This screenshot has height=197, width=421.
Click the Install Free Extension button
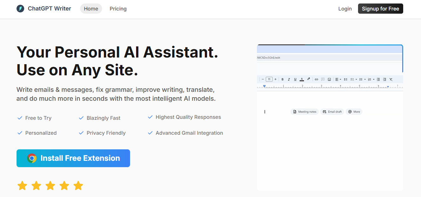click(x=73, y=158)
